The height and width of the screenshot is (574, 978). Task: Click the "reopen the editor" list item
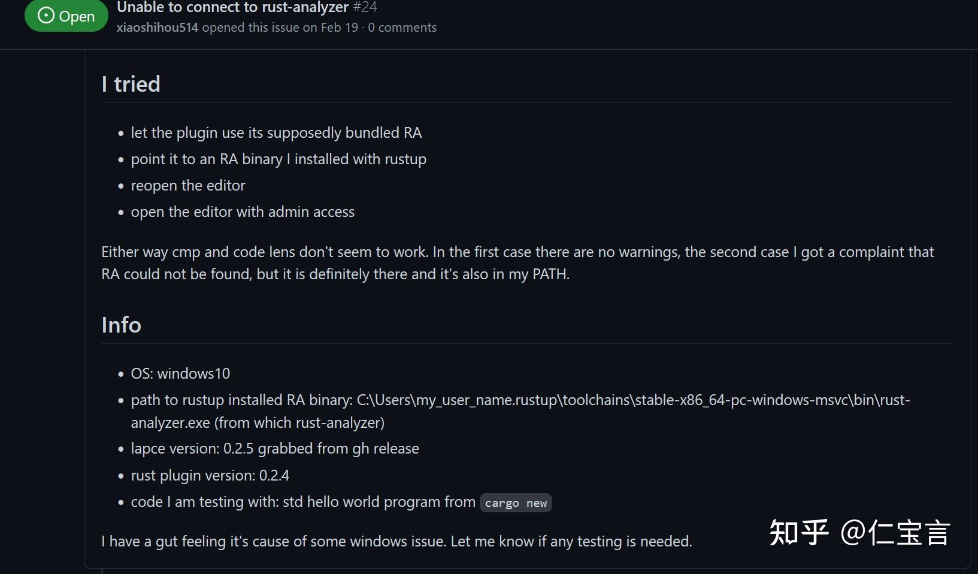pos(188,185)
